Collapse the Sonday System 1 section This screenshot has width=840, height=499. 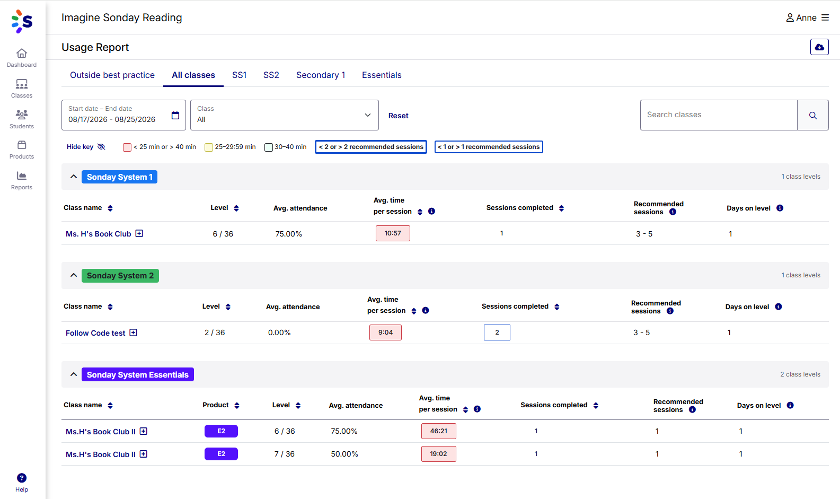pyautogui.click(x=74, y=177)
